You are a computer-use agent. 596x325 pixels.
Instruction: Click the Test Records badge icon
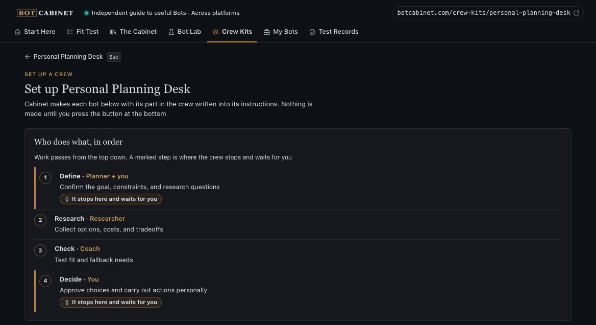[312, 32]
